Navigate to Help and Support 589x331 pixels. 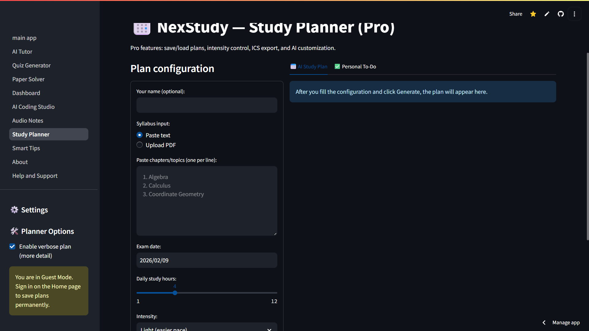point(35,176)
